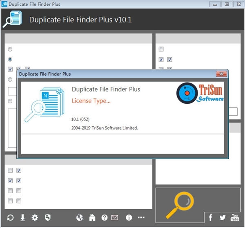Maximize the main Duplicate File Finder Plus window

coord(227,4)
